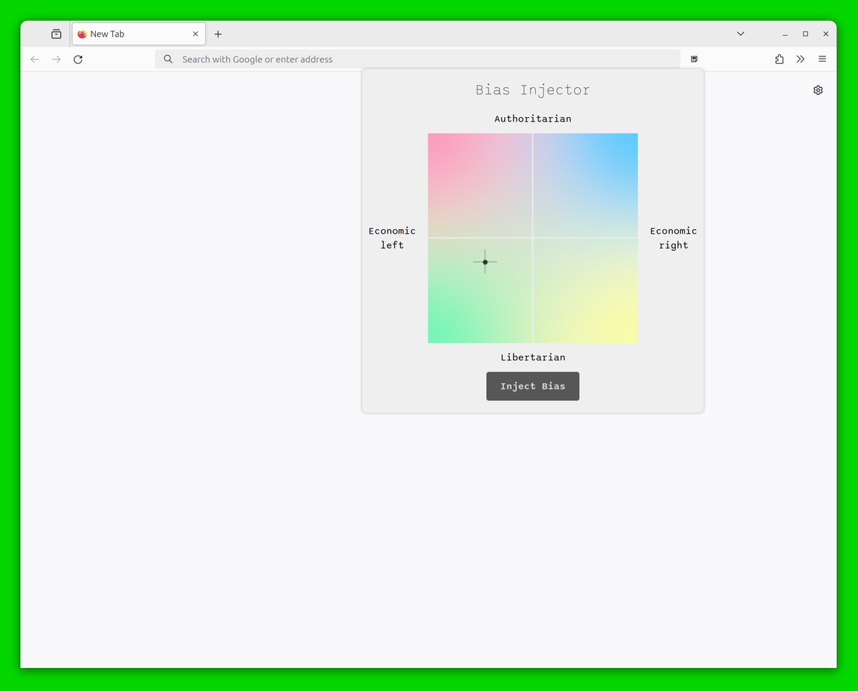Reload the current page
The width and height of the screenshot is (858, 691).
coord(78,59)
